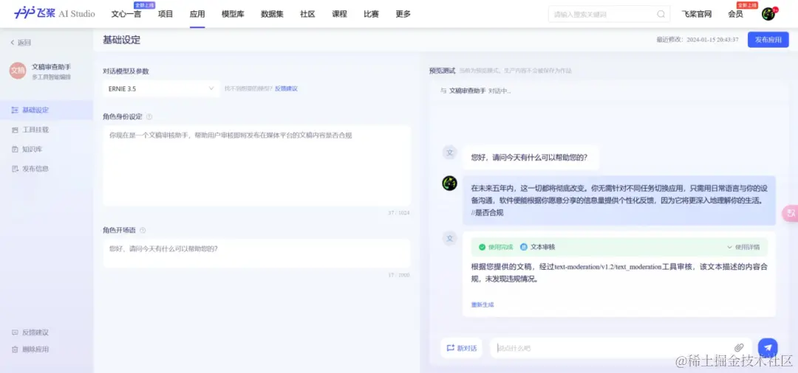This screenshot has height=373, width=798.
Task: Click the 文本审核 tool icon in reply
Action: [x=523, y=247]
